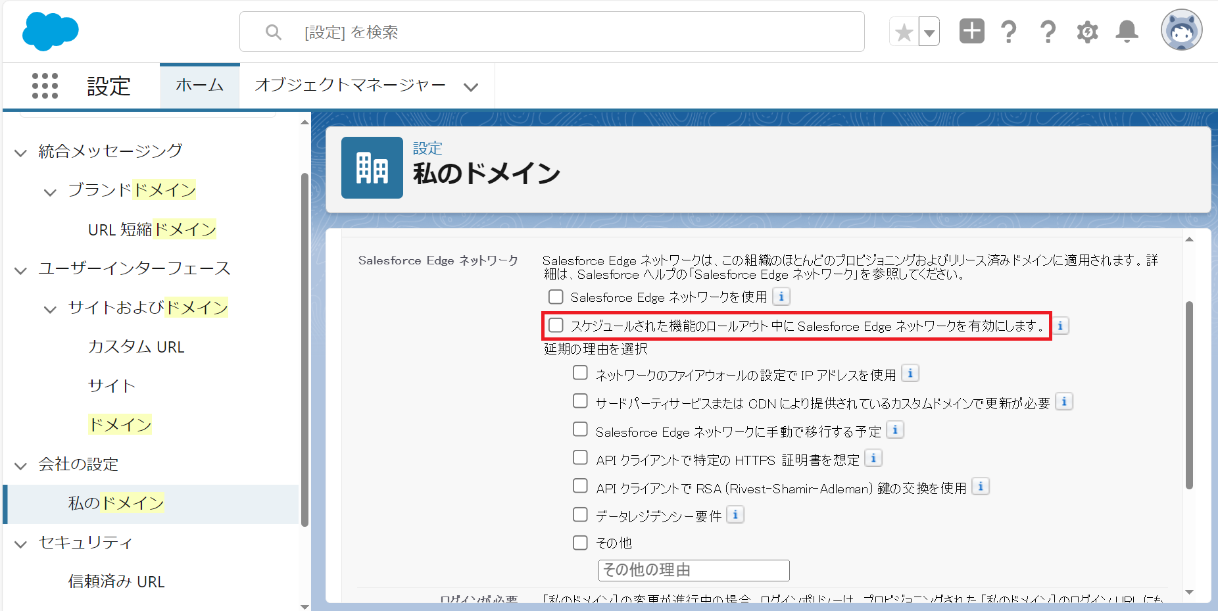
Task: Enable Salesforce Edge ネットワークを使用 checkbox
Action: [556, 297]
